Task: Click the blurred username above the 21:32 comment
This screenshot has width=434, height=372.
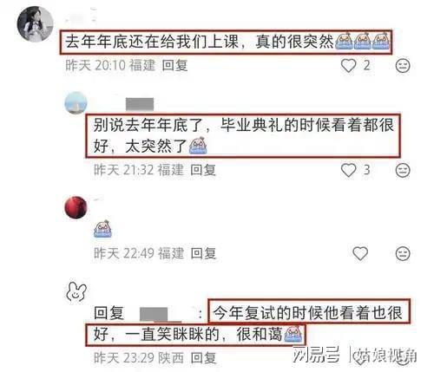Action: pos(140,104)
